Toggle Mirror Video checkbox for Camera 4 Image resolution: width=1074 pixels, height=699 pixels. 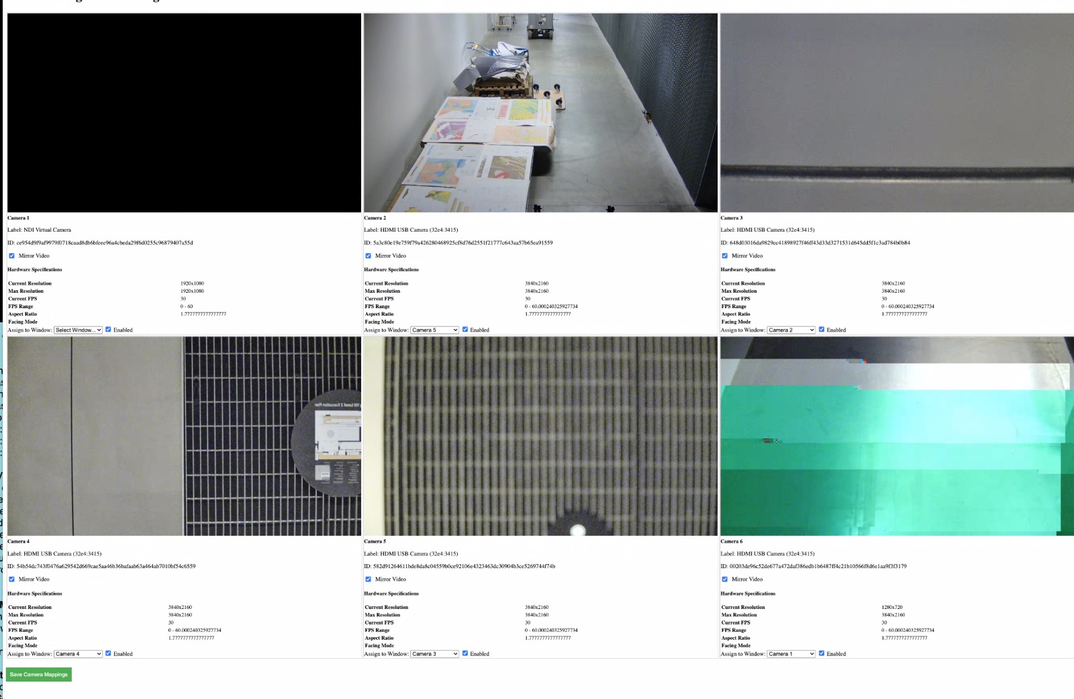[x=11, y=579]
